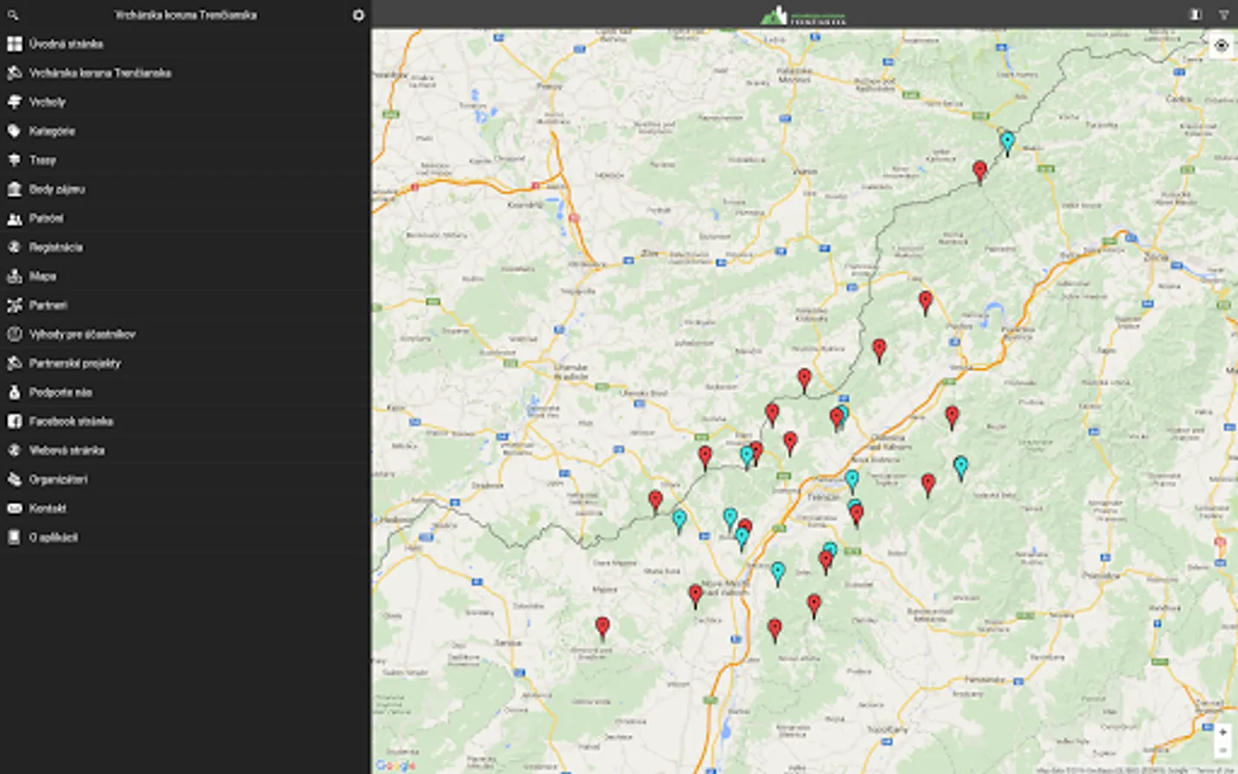
Task: Zoom in with the map plus button
Action: [x=1223, y=732]
